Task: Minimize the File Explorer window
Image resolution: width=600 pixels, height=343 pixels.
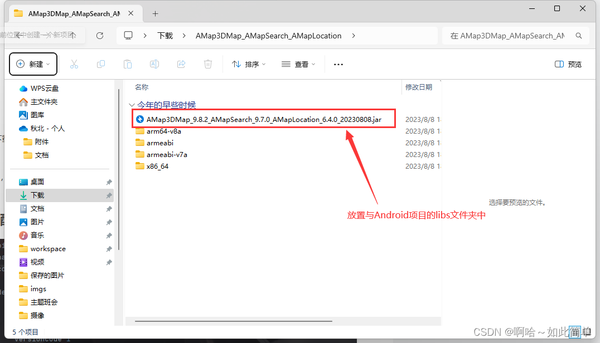Action: 532,8
